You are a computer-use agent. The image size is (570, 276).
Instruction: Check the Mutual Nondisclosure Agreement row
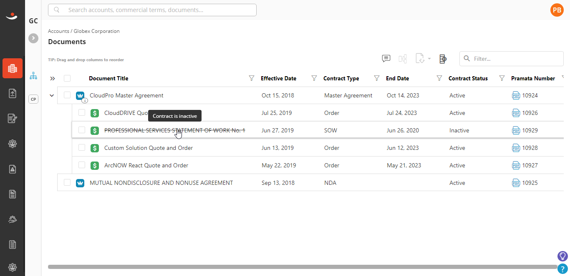click(67, 182)
